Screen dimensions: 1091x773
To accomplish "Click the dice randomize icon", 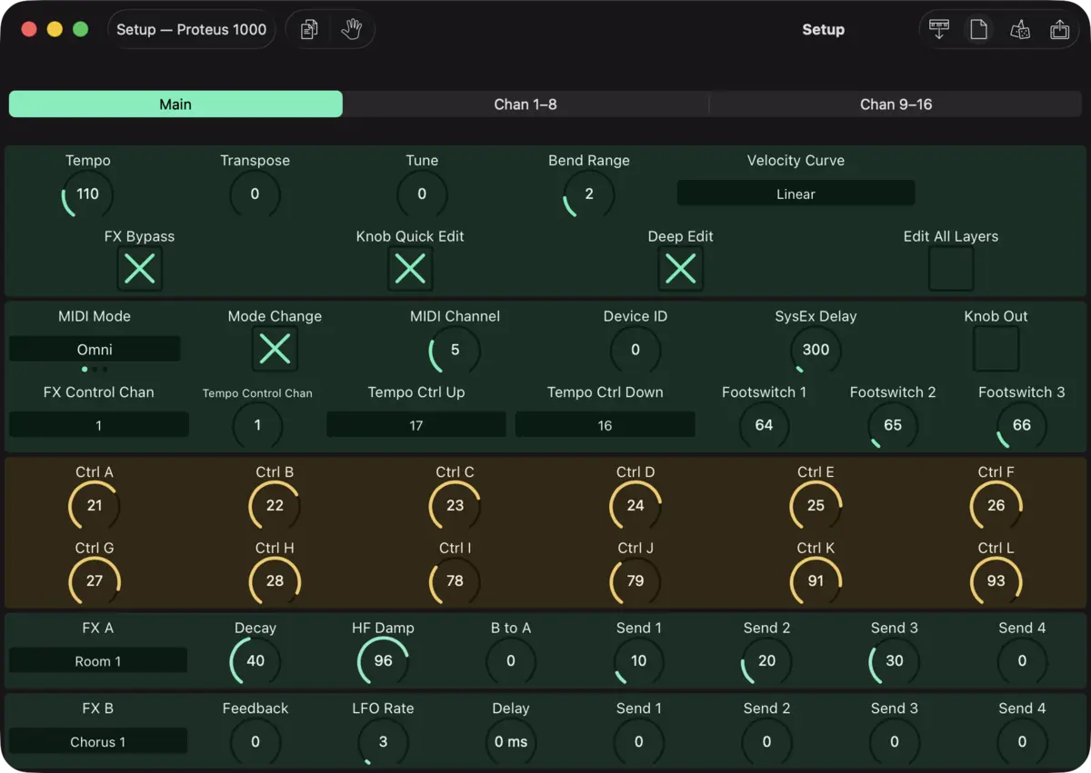I will (x=1019, y=30).
